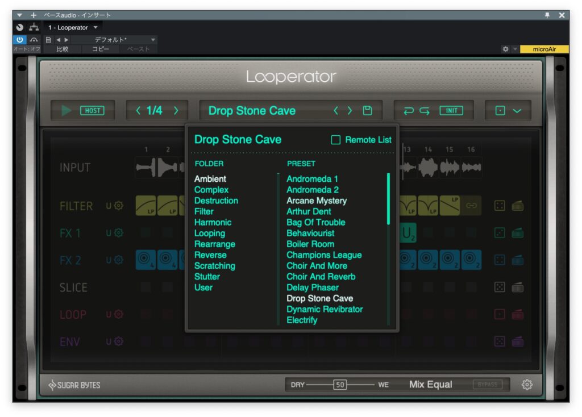Randomize the FX 2 row with its dice icon

click(500, 260)
